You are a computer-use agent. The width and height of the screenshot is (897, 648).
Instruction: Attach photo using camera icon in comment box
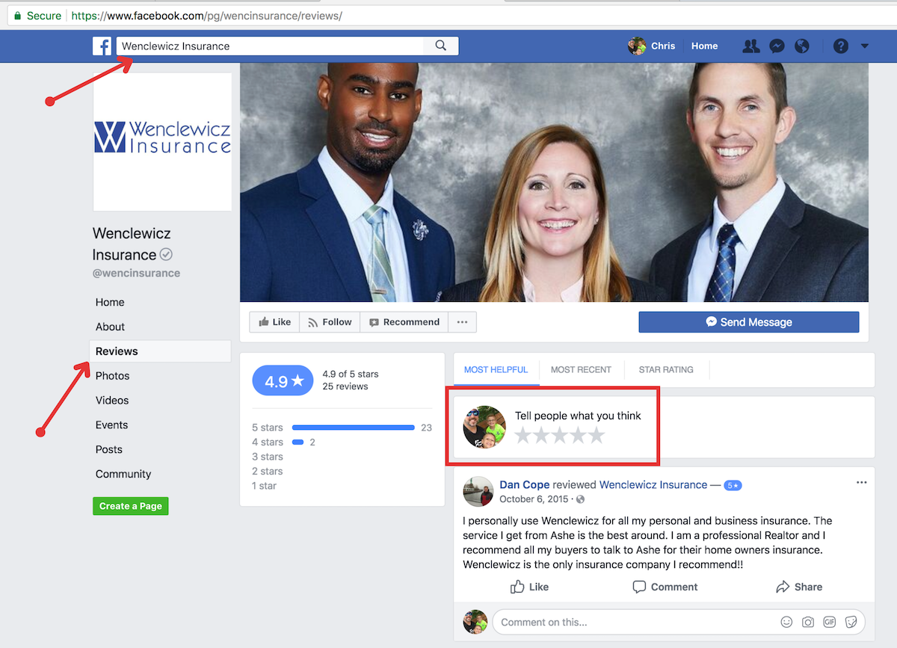pos(808,622)
